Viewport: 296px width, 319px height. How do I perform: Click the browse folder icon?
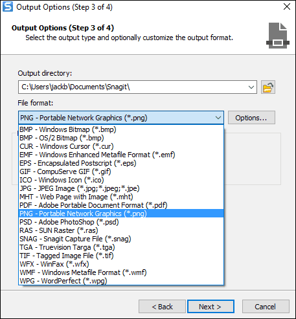(x=268, y=87)
